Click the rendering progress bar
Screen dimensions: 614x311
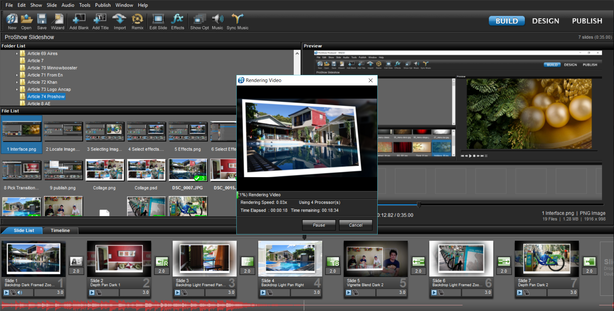307,195
